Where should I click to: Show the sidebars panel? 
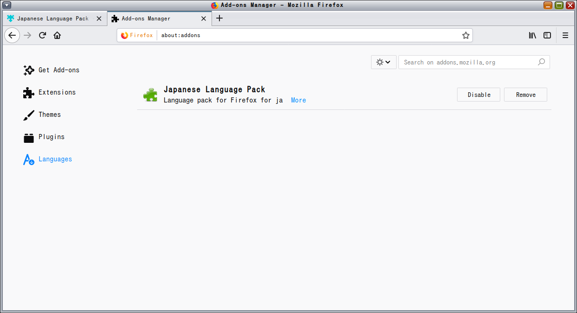click(547, 35)
